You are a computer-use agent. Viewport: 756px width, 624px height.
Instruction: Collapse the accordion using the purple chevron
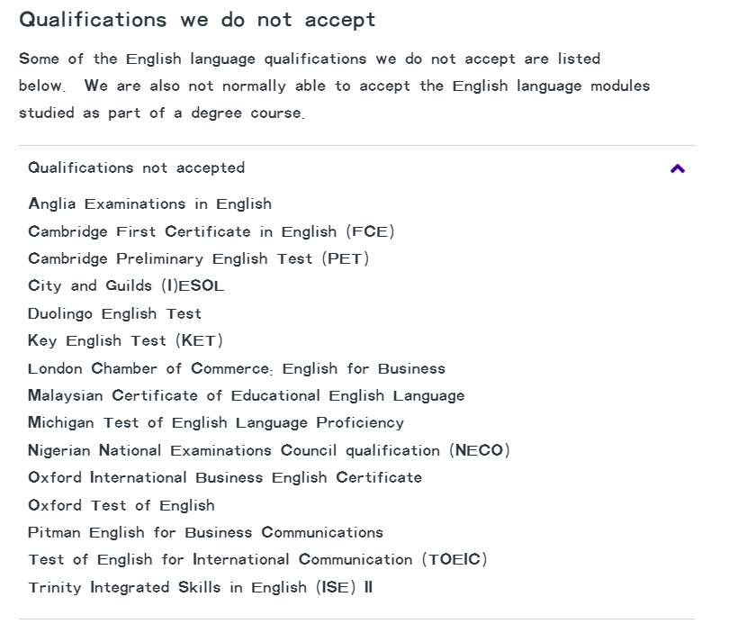pyautogui.click(x=678, y=168)
